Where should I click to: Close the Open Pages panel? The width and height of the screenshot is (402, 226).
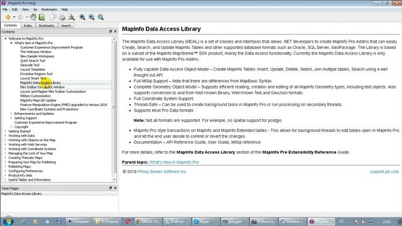tap(116, 188)
